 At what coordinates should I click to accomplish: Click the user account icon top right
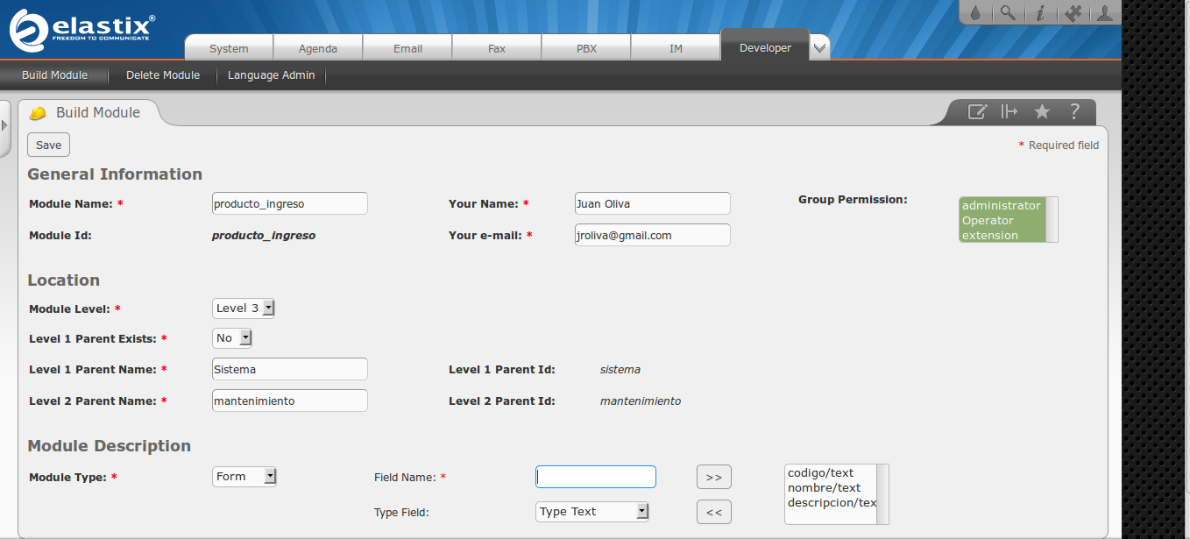1105,13
